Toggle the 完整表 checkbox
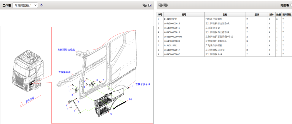This screenshot has width=292, height=124. [x=291, y=5]
